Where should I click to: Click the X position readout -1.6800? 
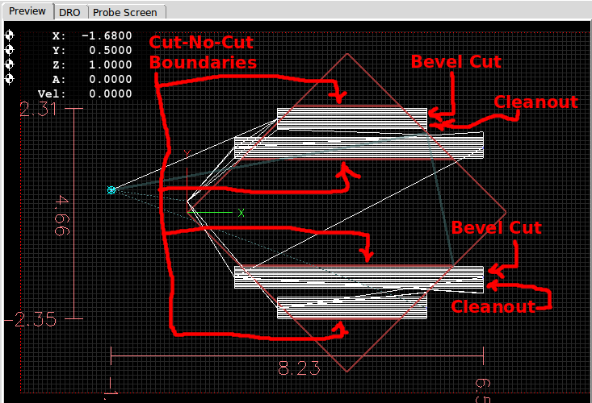coord(107,35)
